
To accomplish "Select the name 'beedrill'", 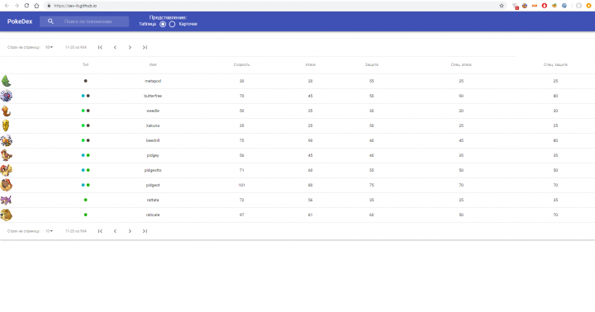I will (x=153, y=140).
